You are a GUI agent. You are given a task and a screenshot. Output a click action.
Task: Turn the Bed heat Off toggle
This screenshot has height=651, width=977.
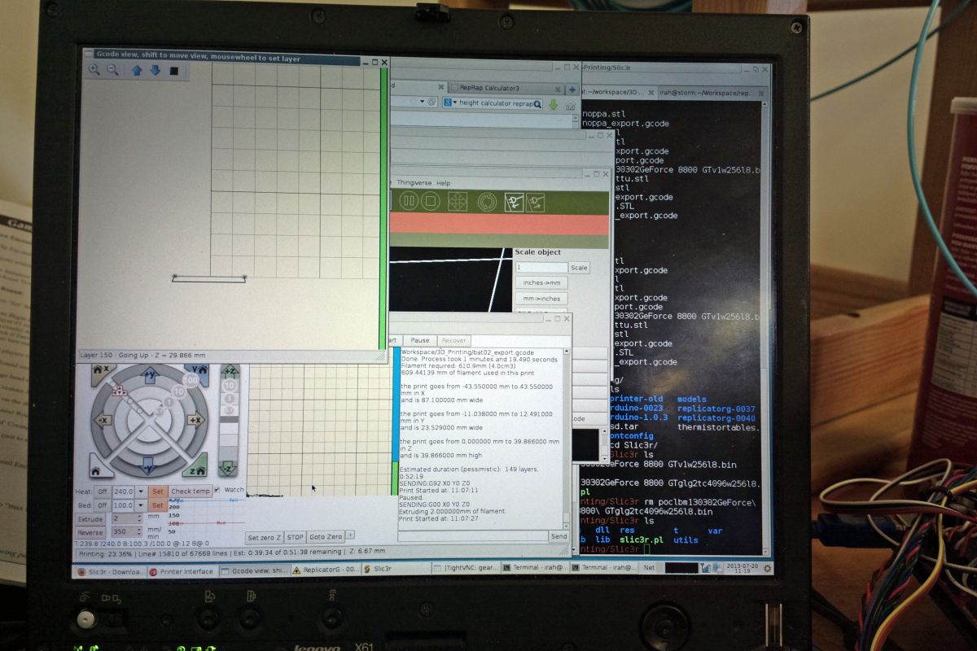click(x=103, y=505)
